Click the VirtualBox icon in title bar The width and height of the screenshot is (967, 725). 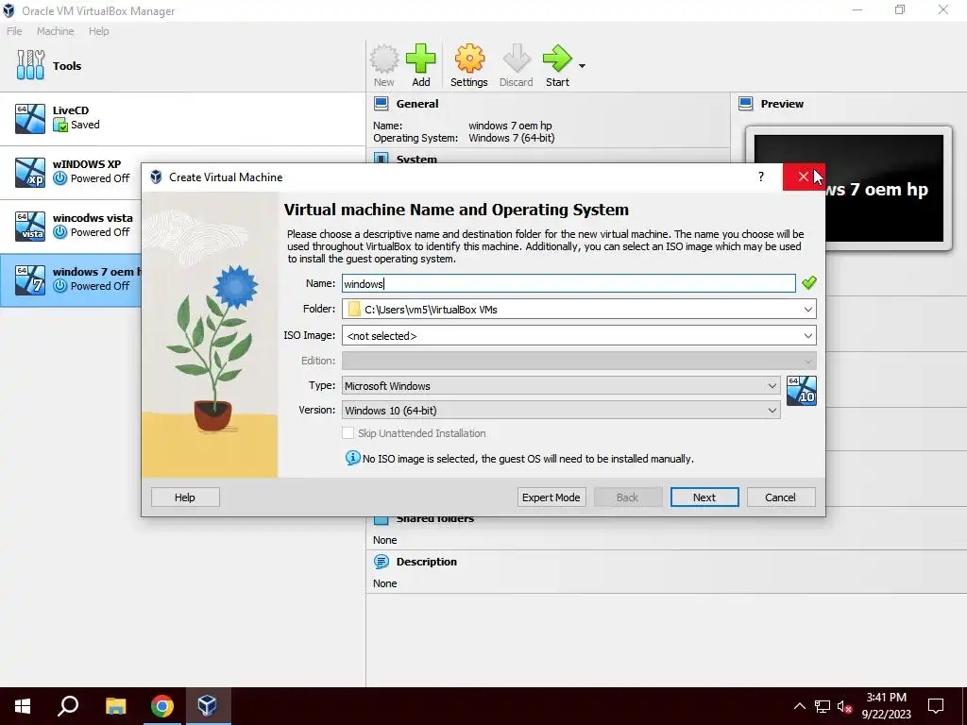tap(9, 10)
